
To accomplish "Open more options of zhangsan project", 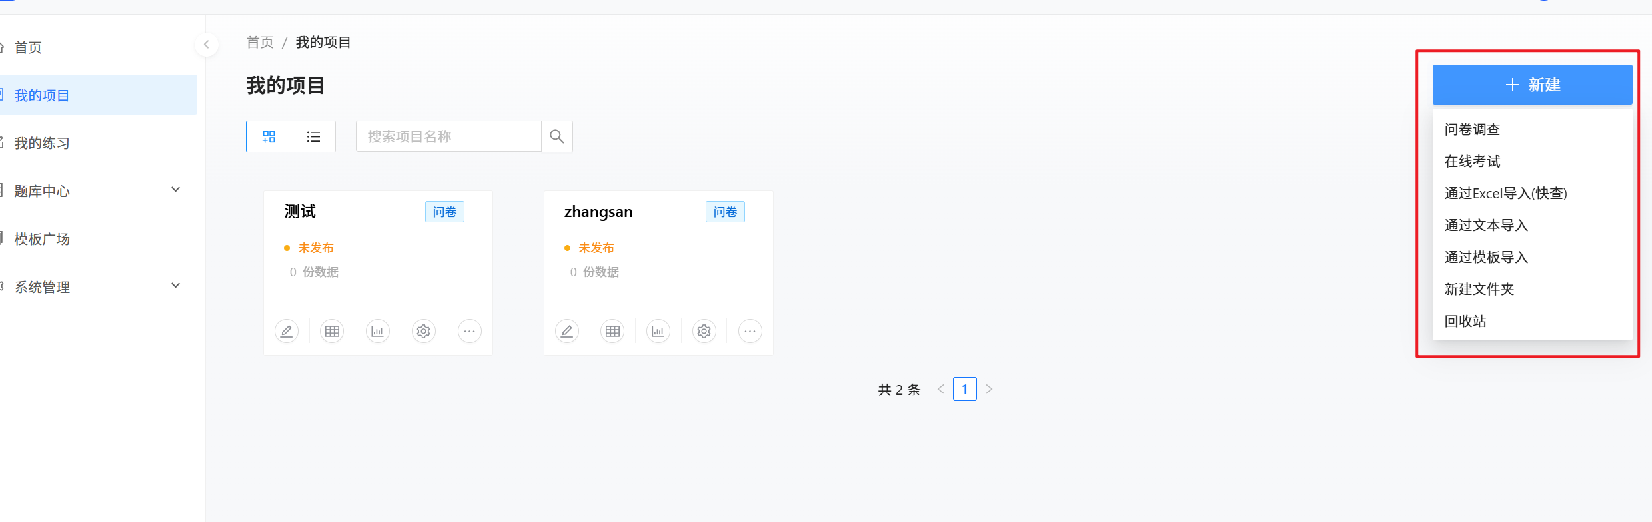I will click(750, 331).
